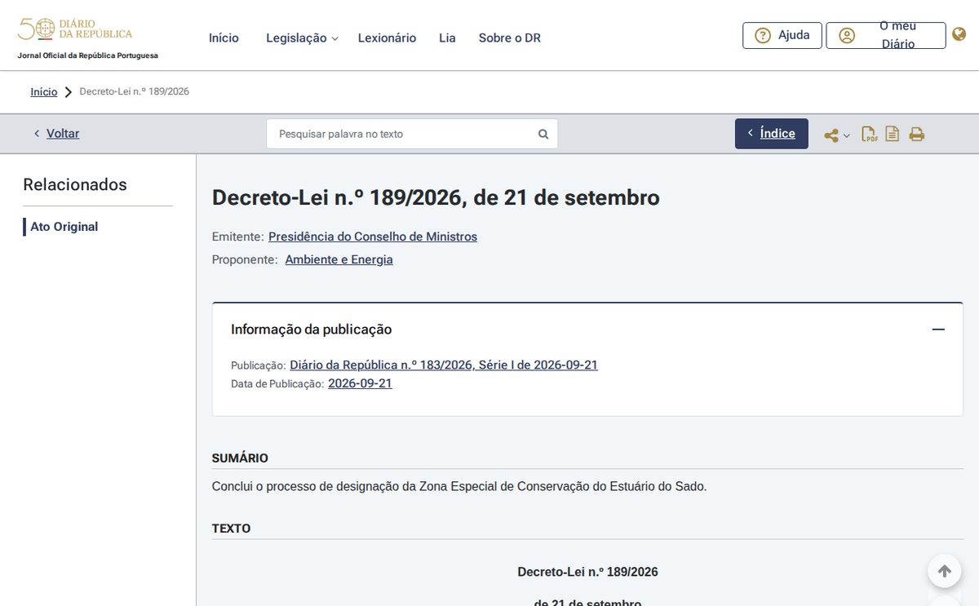Viewport: 979px width, 606px height.
Task: Open the Lia menu item
Action: [447, 38]
